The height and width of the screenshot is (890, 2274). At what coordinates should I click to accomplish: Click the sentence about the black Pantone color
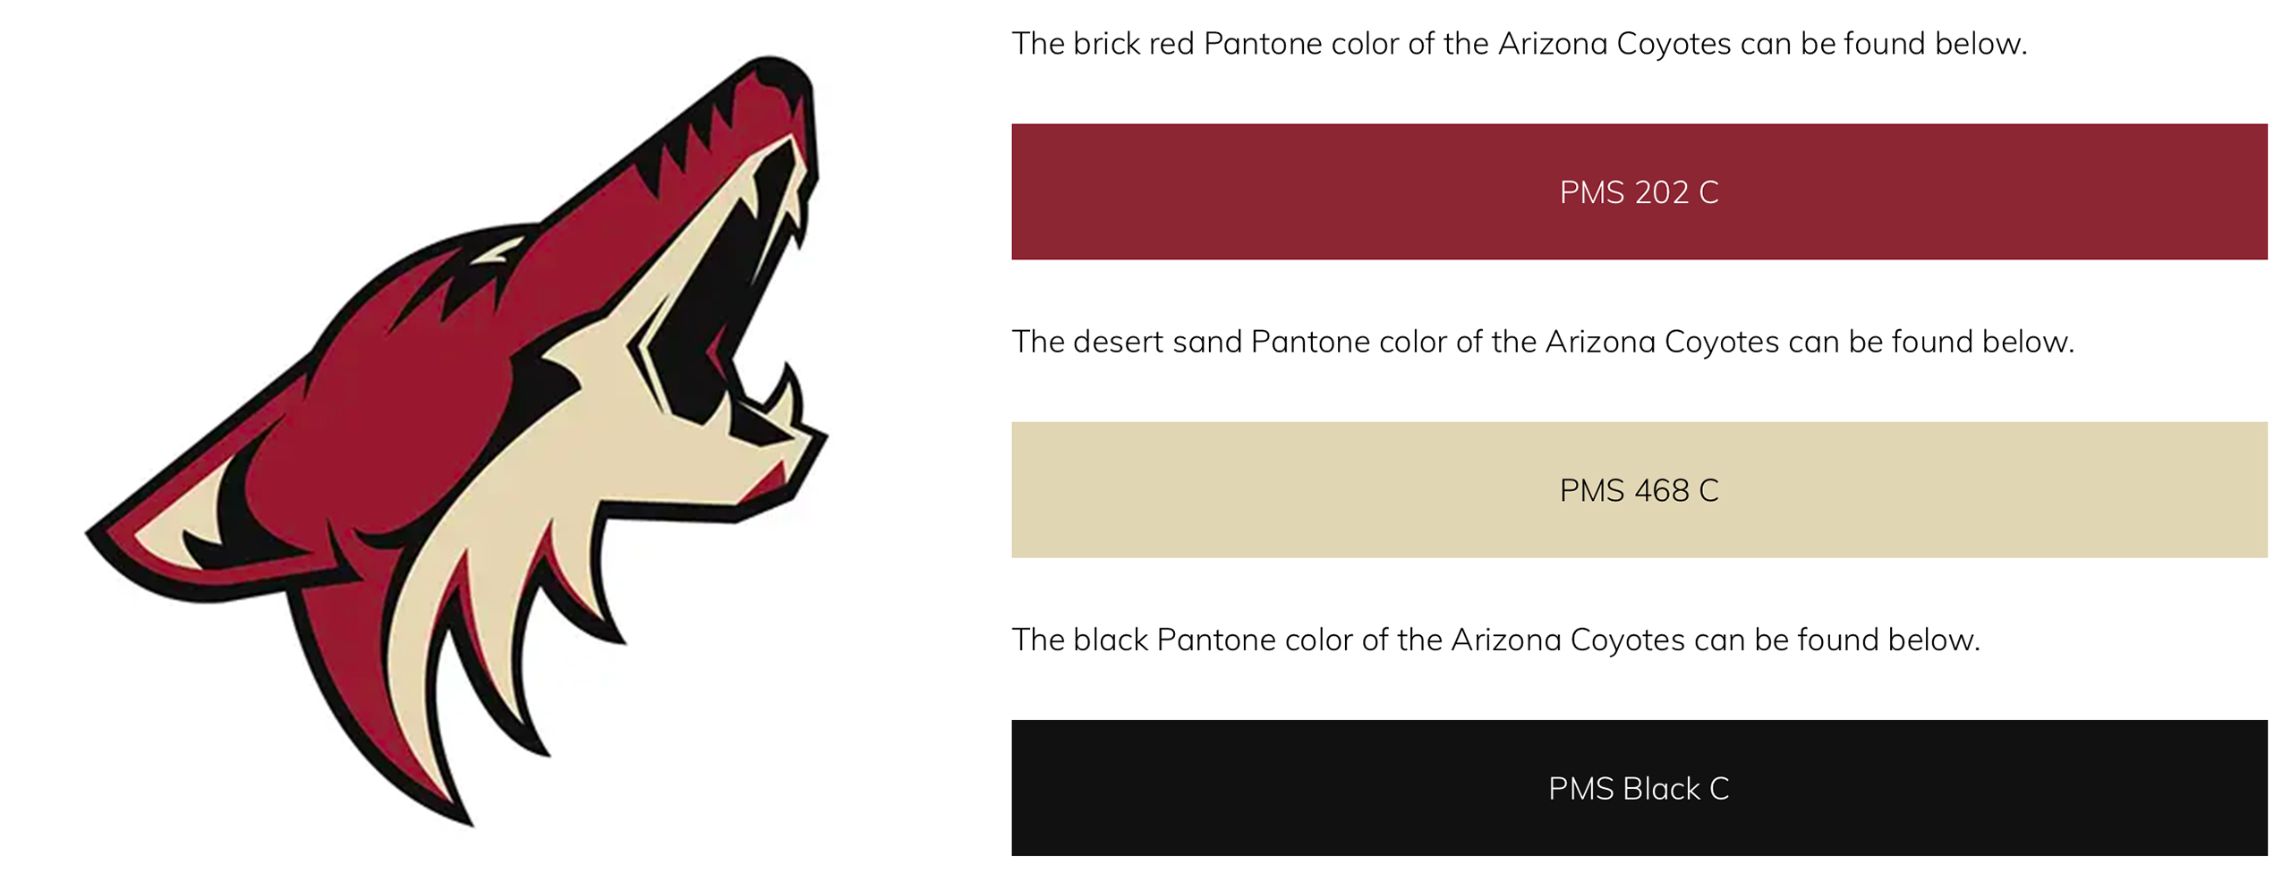(1495, 640)
